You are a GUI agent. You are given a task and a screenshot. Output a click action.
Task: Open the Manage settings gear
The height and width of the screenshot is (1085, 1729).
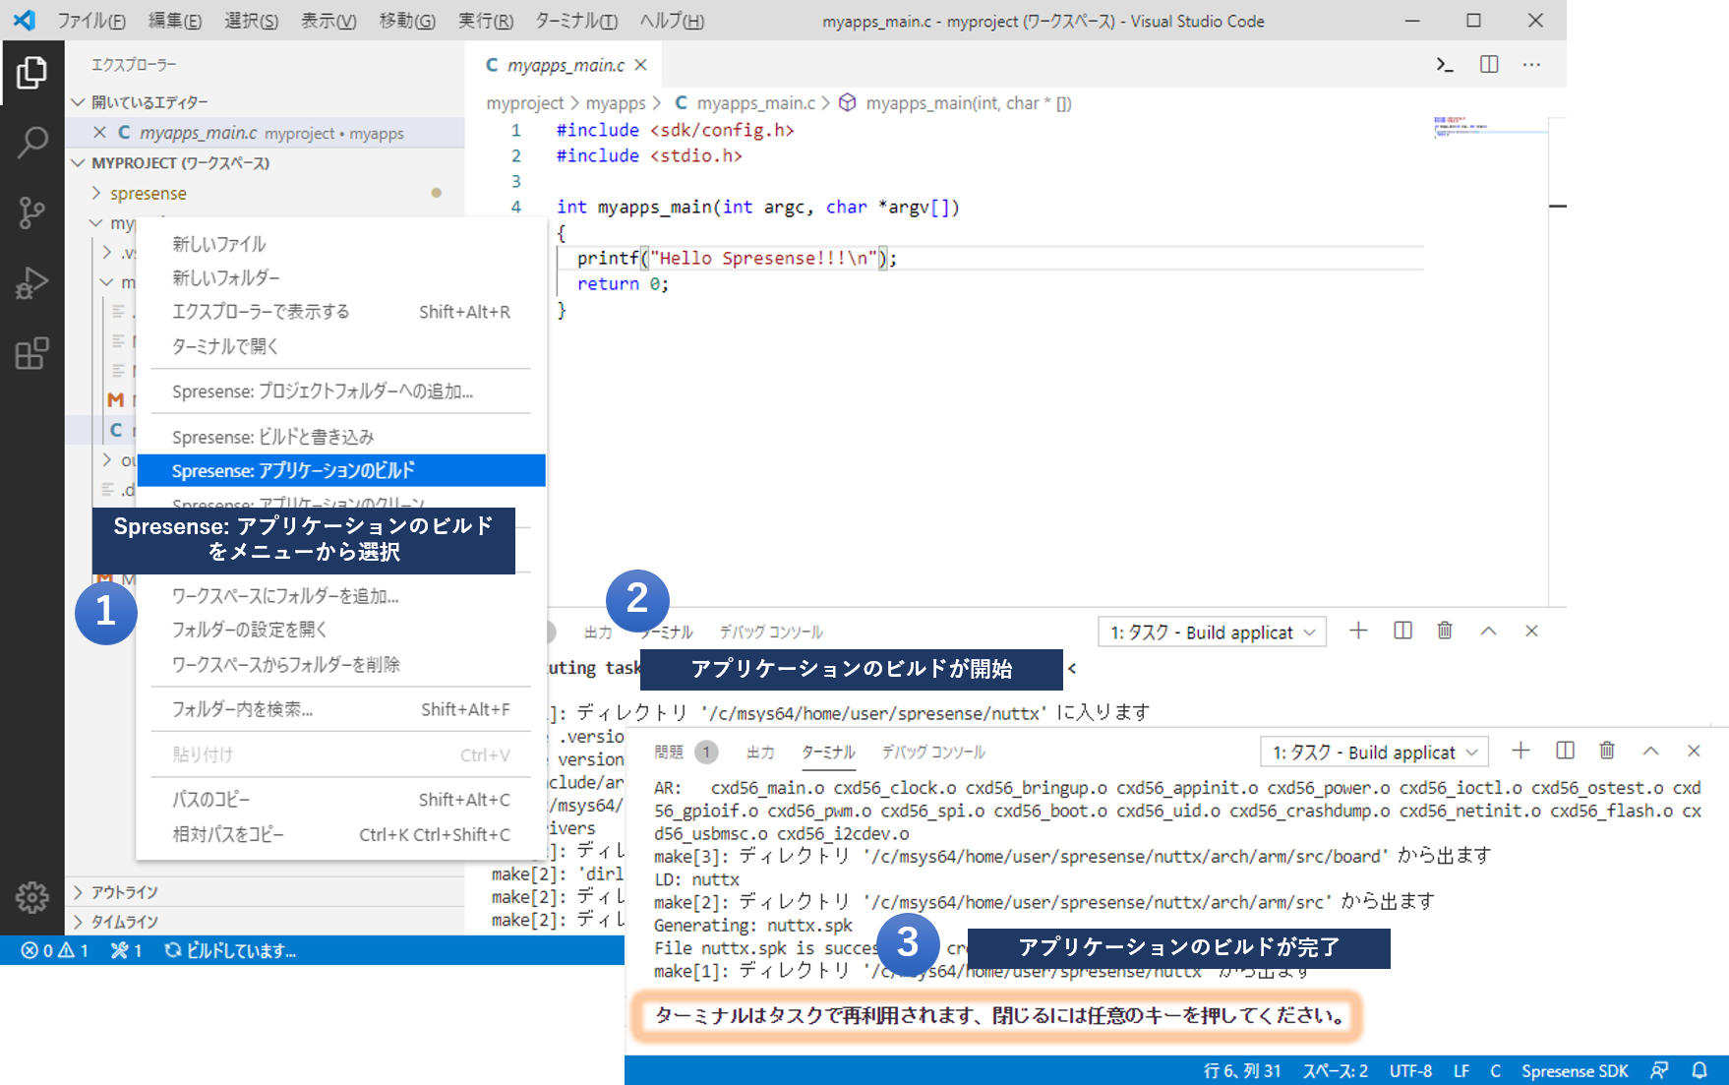click(x=32, y=897)
